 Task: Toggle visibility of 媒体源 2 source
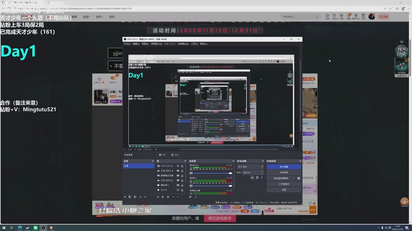click(178, 185)
